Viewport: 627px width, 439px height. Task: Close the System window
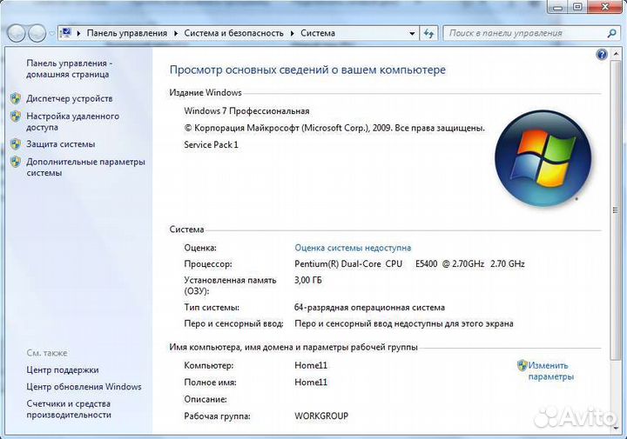pyautogui.click(x=606, y=7)
